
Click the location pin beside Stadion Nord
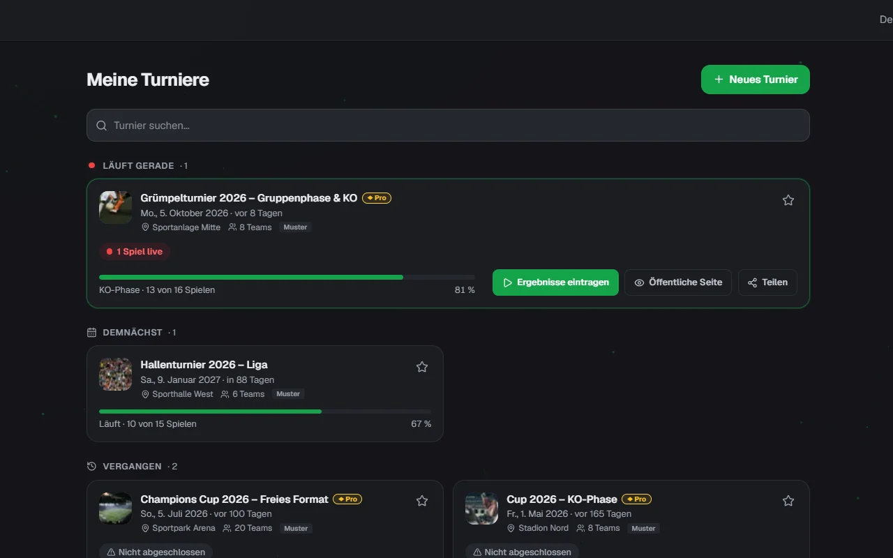tap(511, 529)
